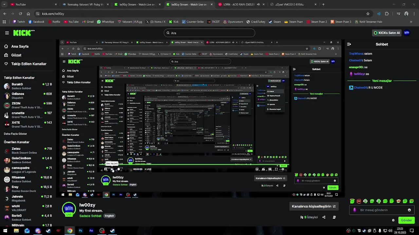Open Eray recommended channel

28,189
